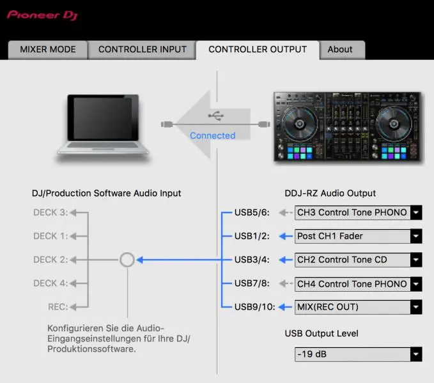This screenshot has height=383, width=434.
Task: Open the USB5/6 CH3 Control Tone dropdown
Action: (x=358, y=213)
